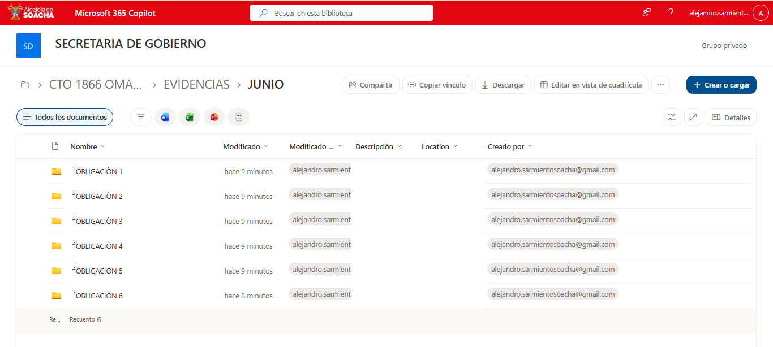773x347 pixels.
Task: Filter documents by Excel file type
Action: (x=190, y=117)
